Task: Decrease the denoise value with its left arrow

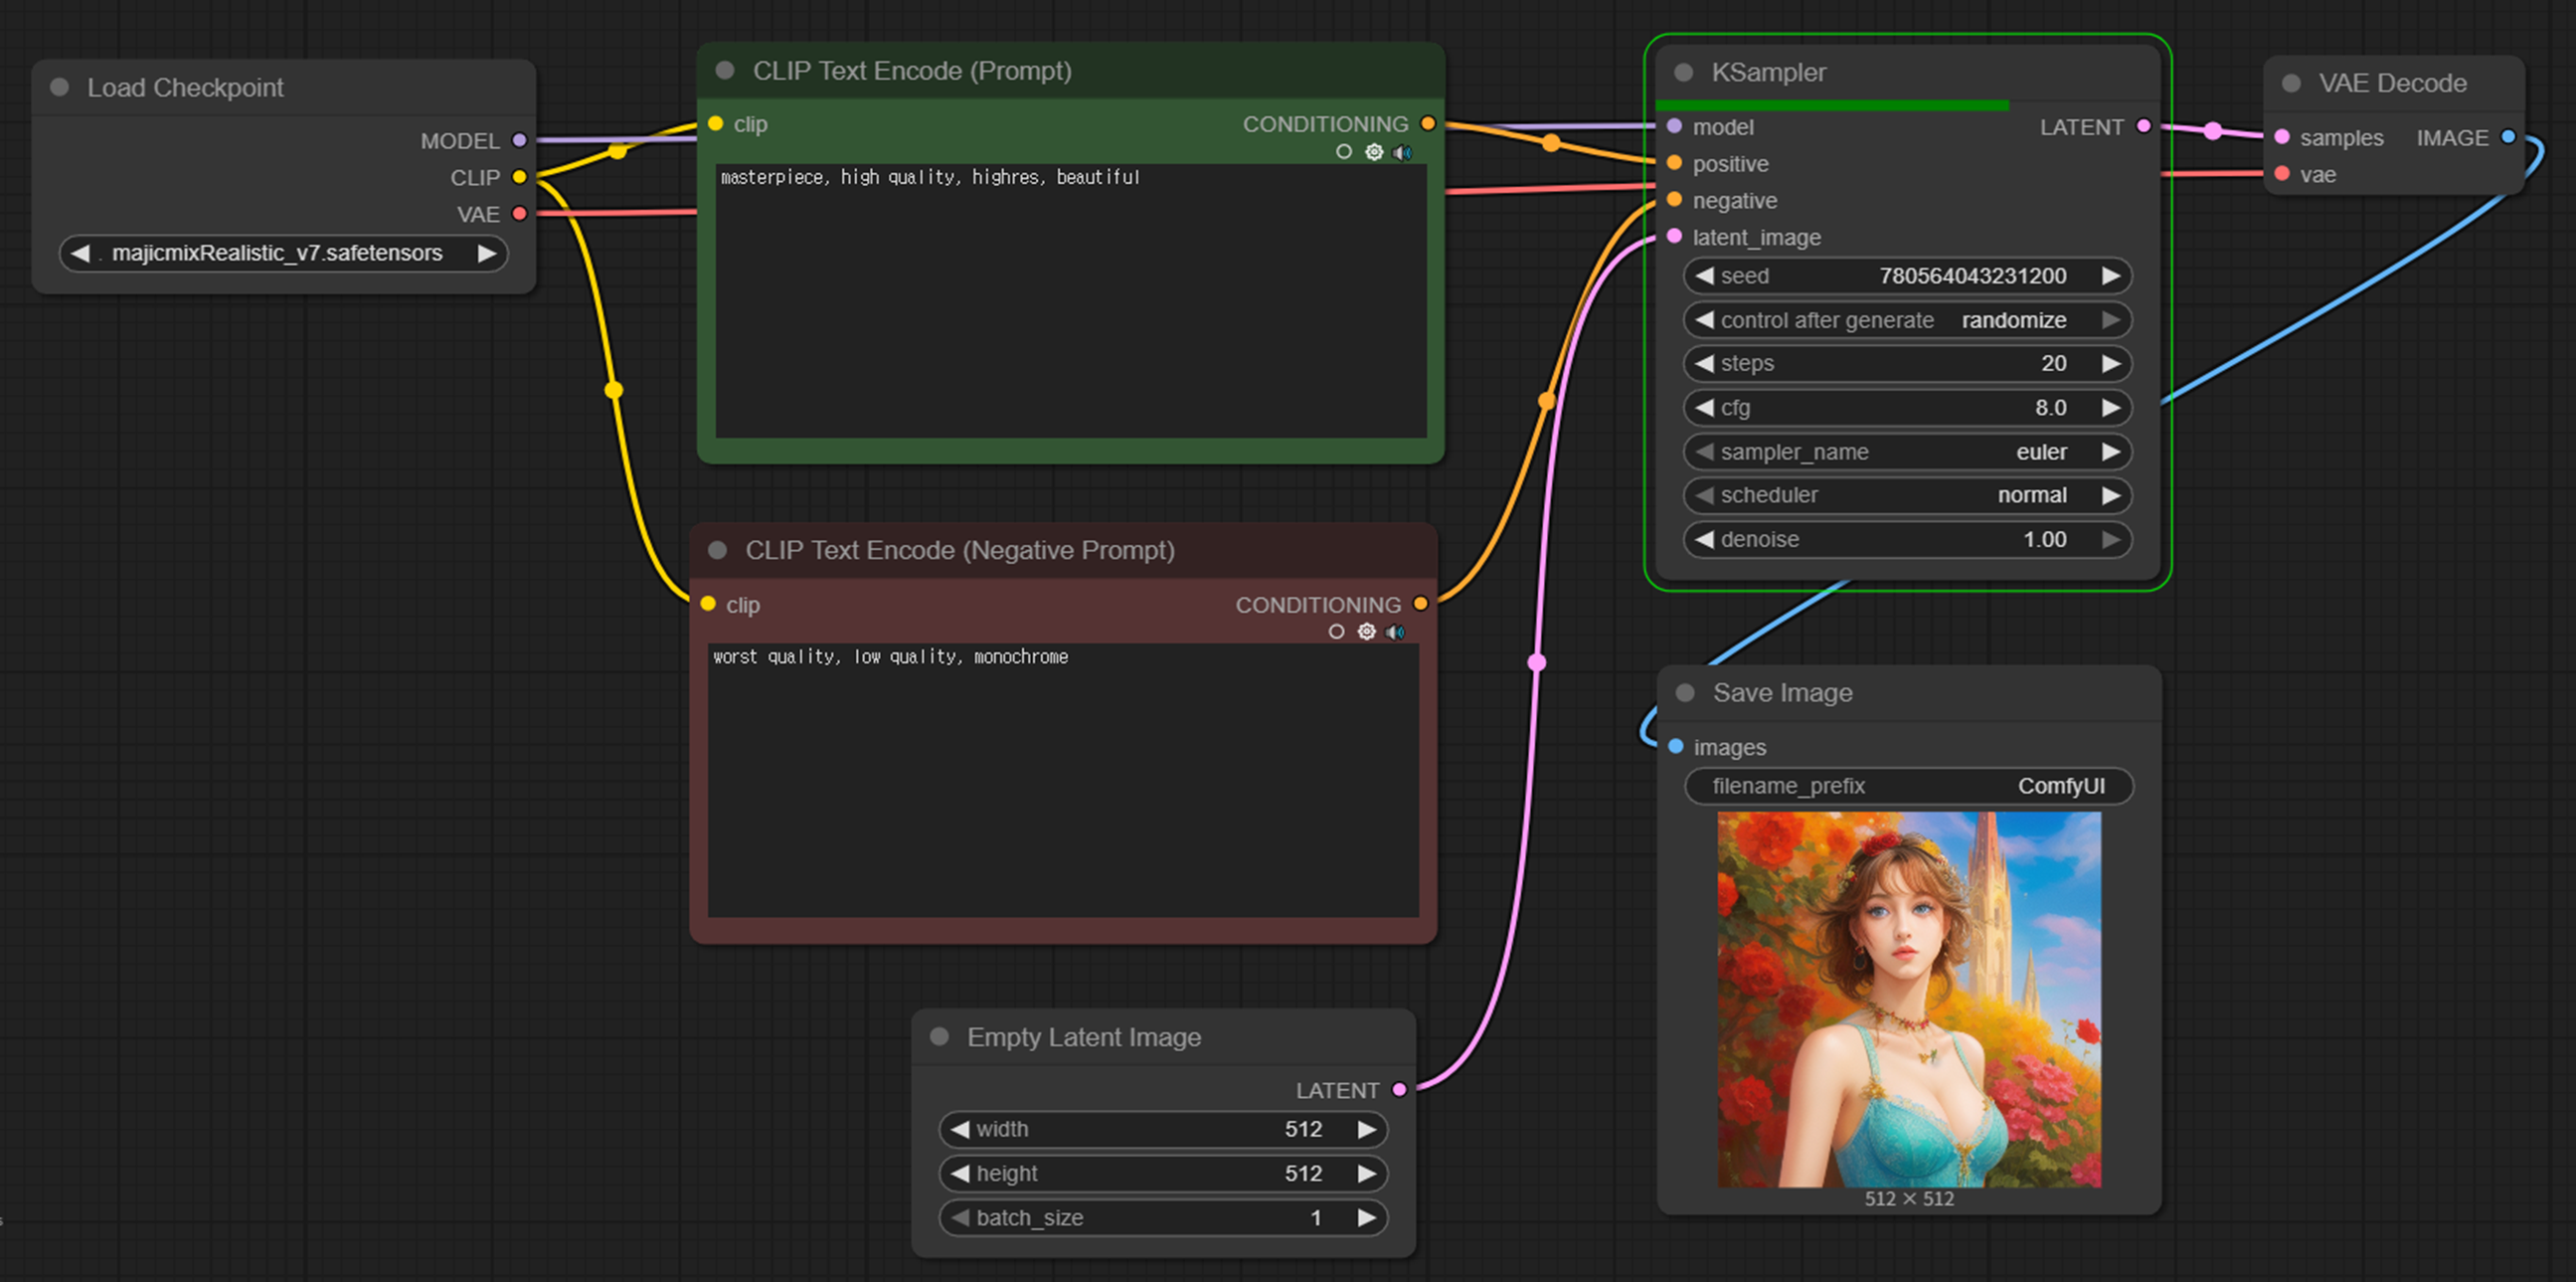Action: (x=1705, y=539)
